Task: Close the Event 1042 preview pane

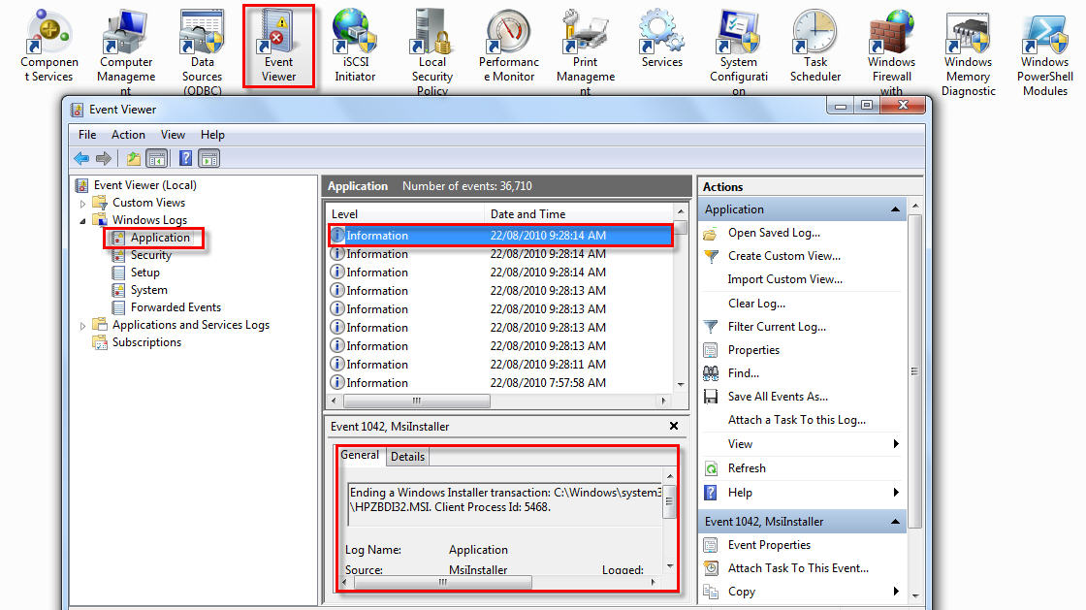Action: tap(674, 426)
